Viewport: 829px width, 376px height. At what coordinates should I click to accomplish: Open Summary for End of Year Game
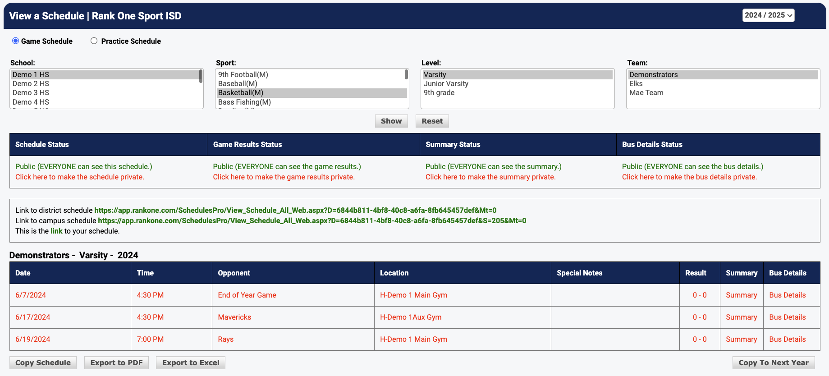tap(742, 295)
